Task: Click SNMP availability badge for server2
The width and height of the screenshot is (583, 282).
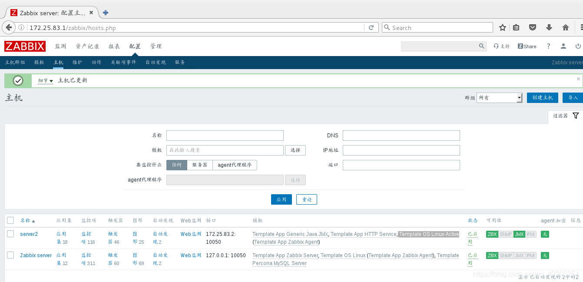Action: click(x=506, y=234)
